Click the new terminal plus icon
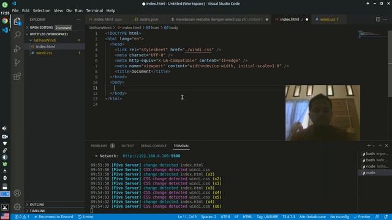The width and height of the screenshot is (392, 220). point(369,145)
